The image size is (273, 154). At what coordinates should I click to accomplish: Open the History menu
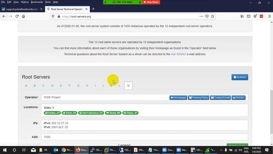click(25, 2)
